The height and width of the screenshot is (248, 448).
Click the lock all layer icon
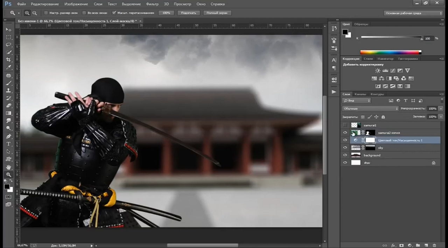383,117
